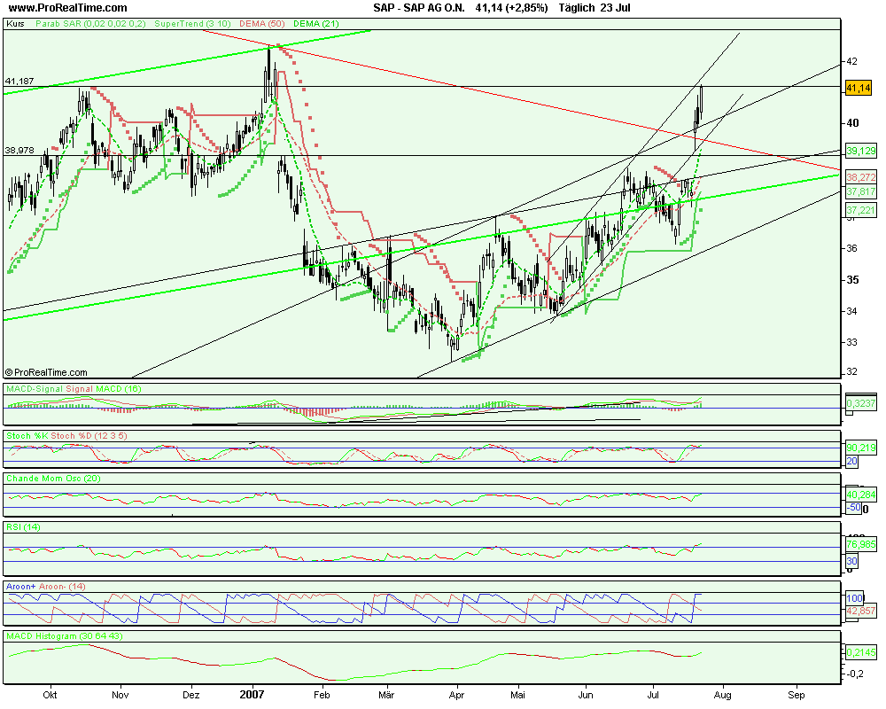Select the 41,187 horizontal level label
Screen dimensions: 886x709
pyautogui.click(x=19, y=82)
